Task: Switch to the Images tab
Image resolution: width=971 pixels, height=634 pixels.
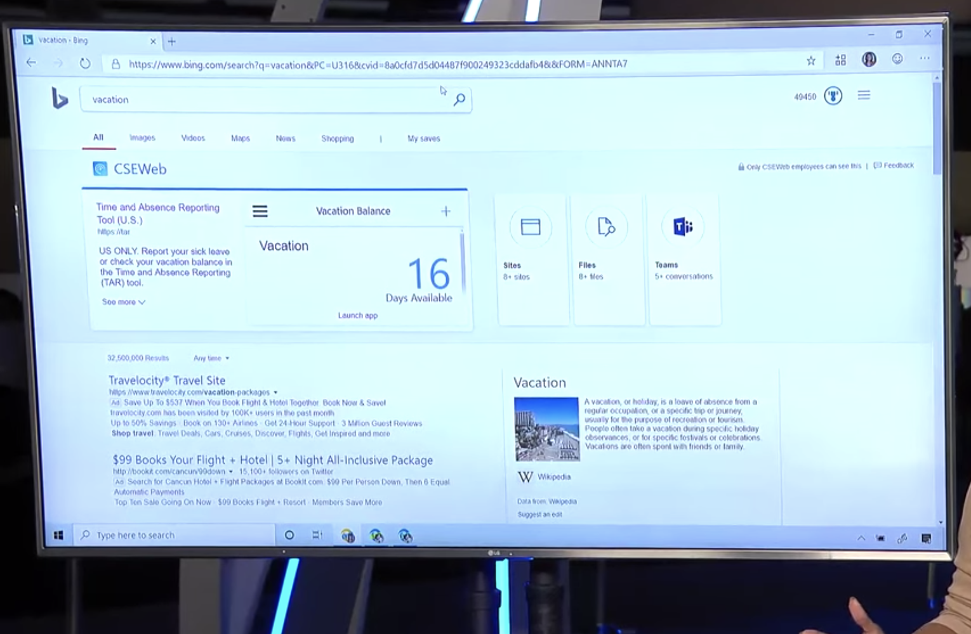Action: [x=142, y=138]
